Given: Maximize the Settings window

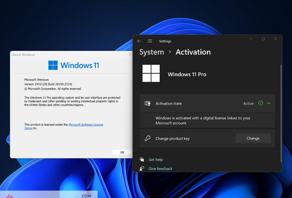Looking at the screenshot, I should tap(263, 39).
